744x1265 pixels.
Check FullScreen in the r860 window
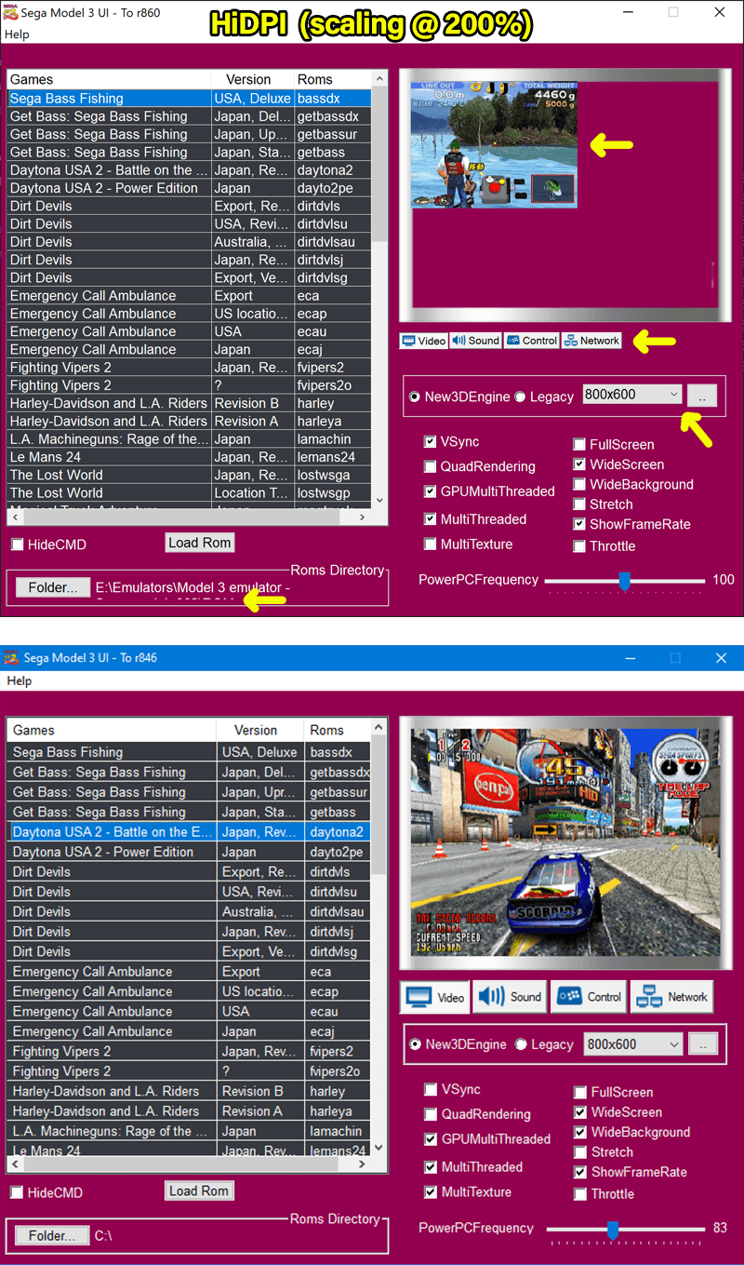[579, 445]
